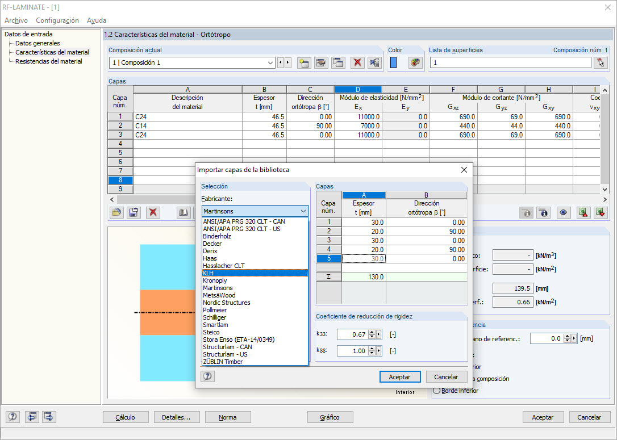Go to next composition arrow

288,62
